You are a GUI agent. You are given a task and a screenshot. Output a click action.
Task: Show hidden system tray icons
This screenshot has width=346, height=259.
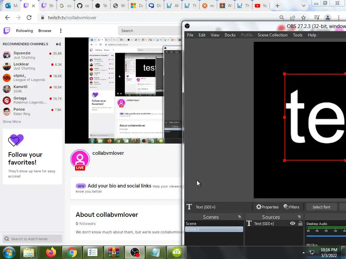[x=303, y=253]
